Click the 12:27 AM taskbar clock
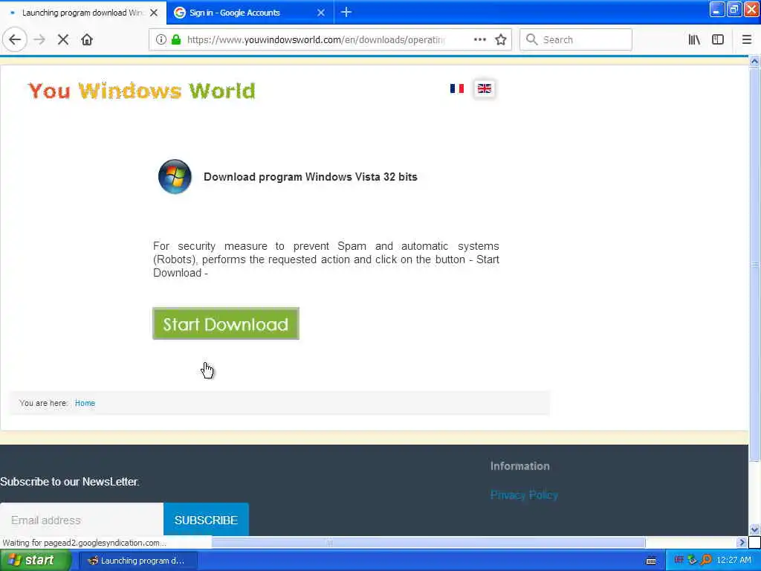This screenshot has height=571, width=761. [734, 561]
